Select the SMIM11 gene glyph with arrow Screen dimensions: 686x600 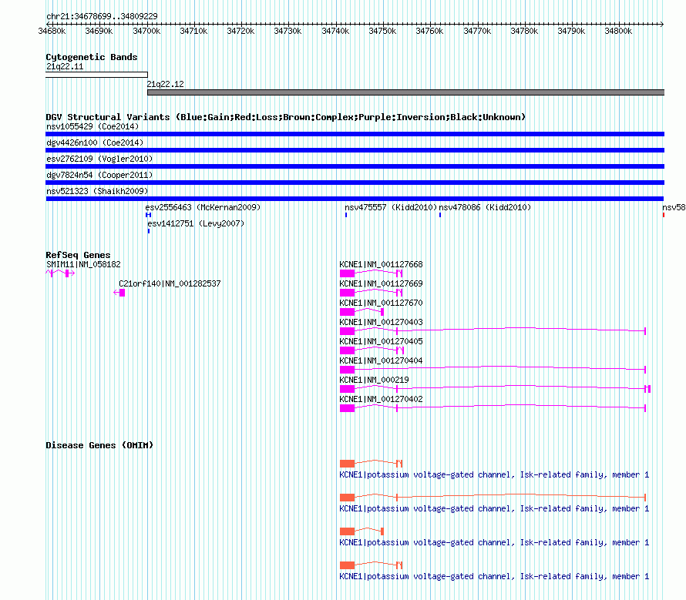coord(60,273)
